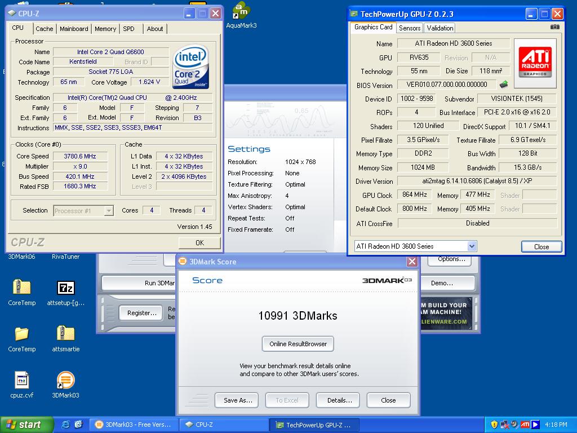Select the GPU-Z Graphics Card tab

[x=373, y=27]
